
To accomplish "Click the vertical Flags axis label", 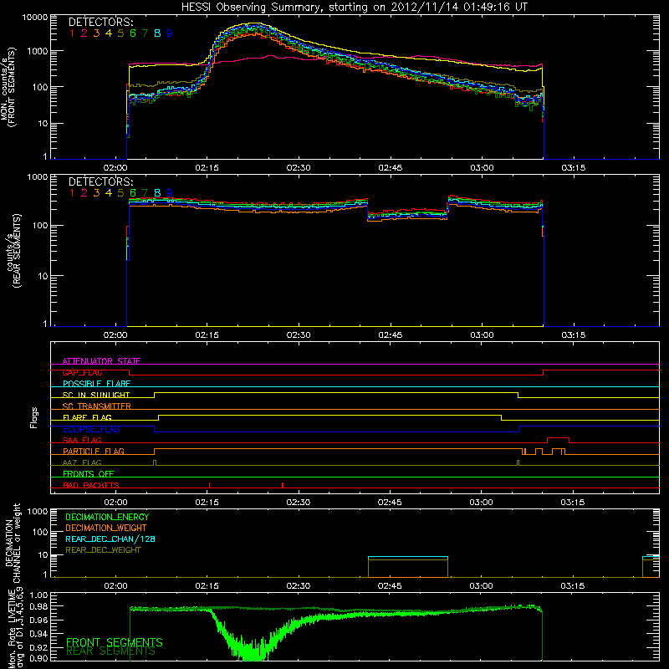I will [34, 417].
